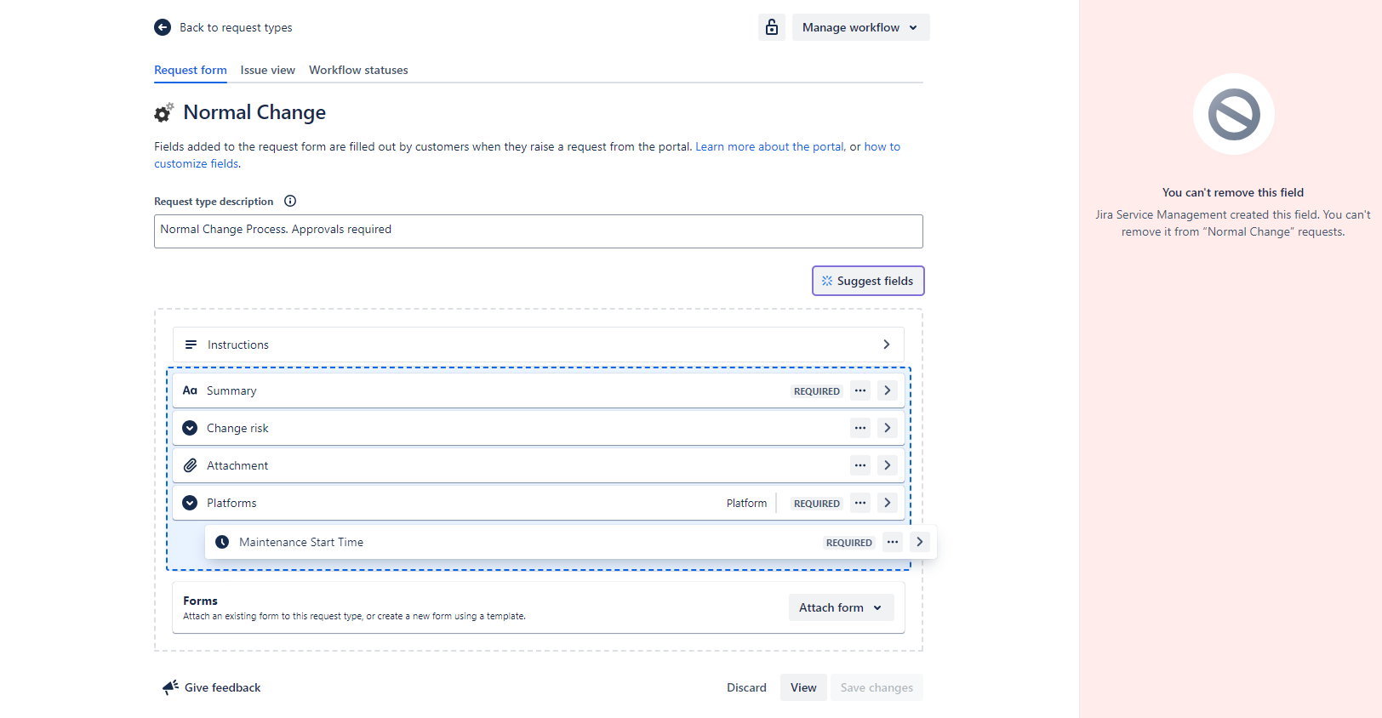The width and height of the screenshot is (1382, 718).
Task: Expand the Change risk field details
Action: [x=888, y=428]
